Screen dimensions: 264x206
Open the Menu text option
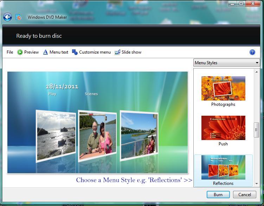point(59,52)
